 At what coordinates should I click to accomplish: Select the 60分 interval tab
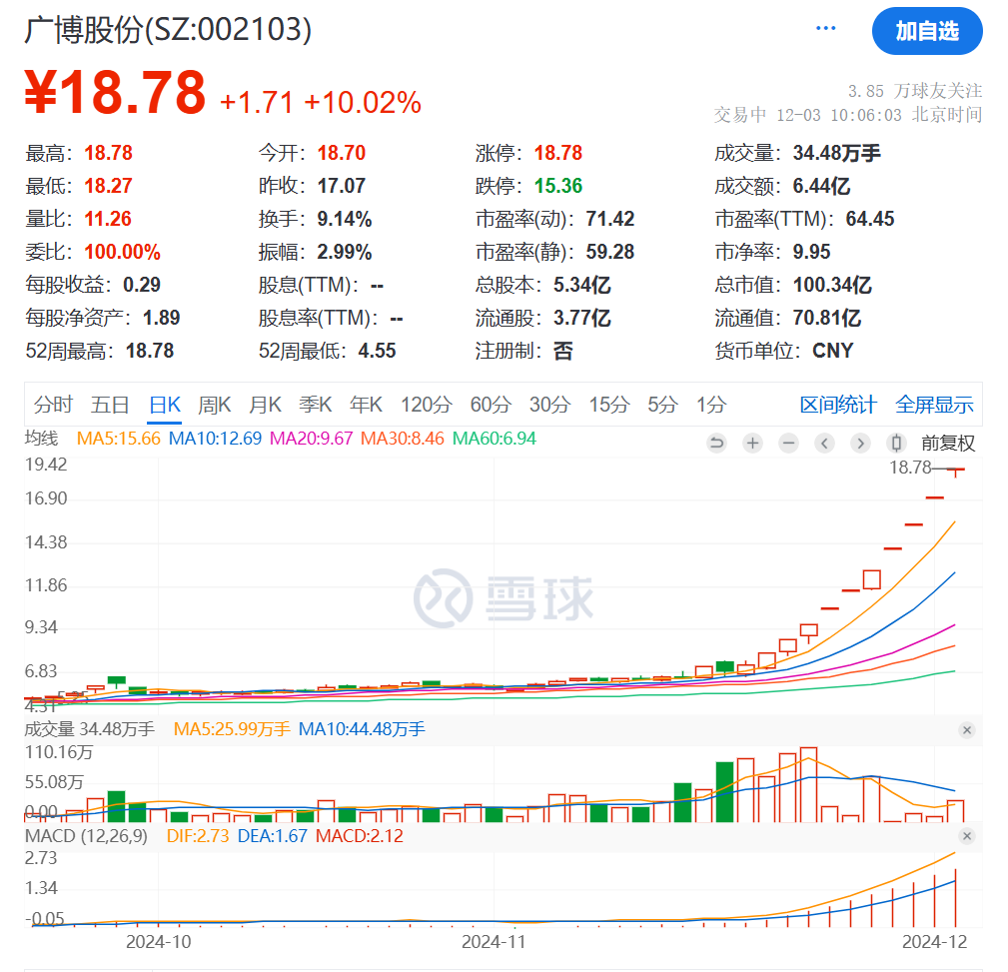tap(490, 405)
